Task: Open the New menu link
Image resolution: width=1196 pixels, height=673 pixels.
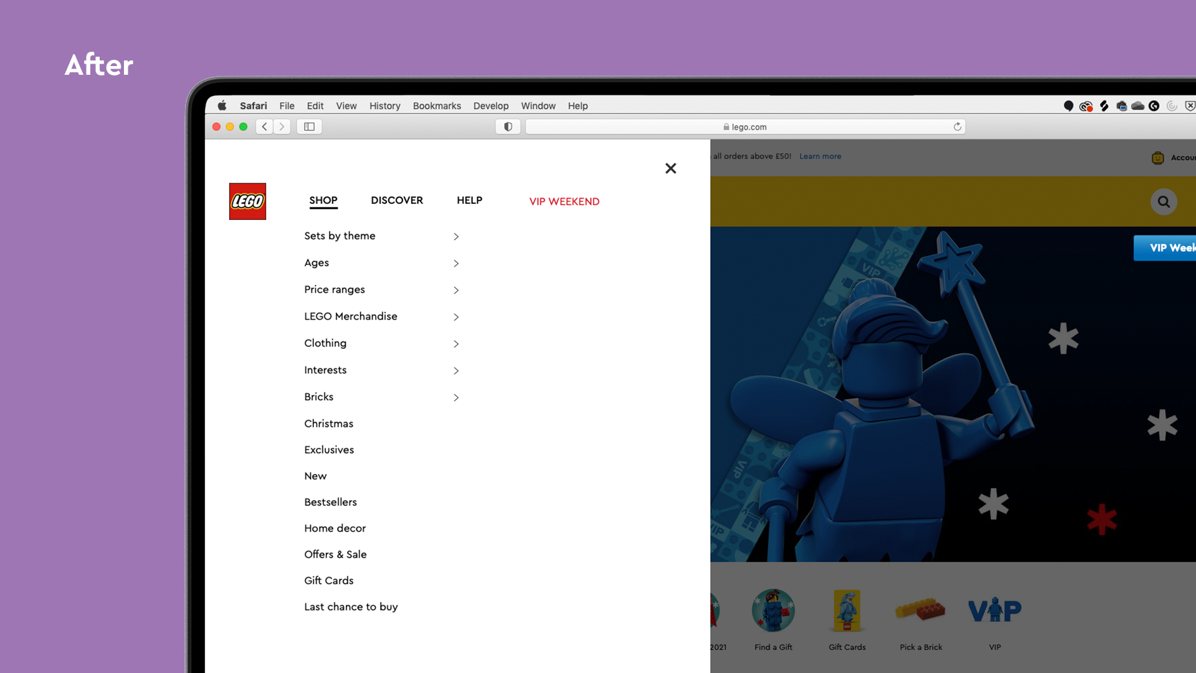Action: 315,476
